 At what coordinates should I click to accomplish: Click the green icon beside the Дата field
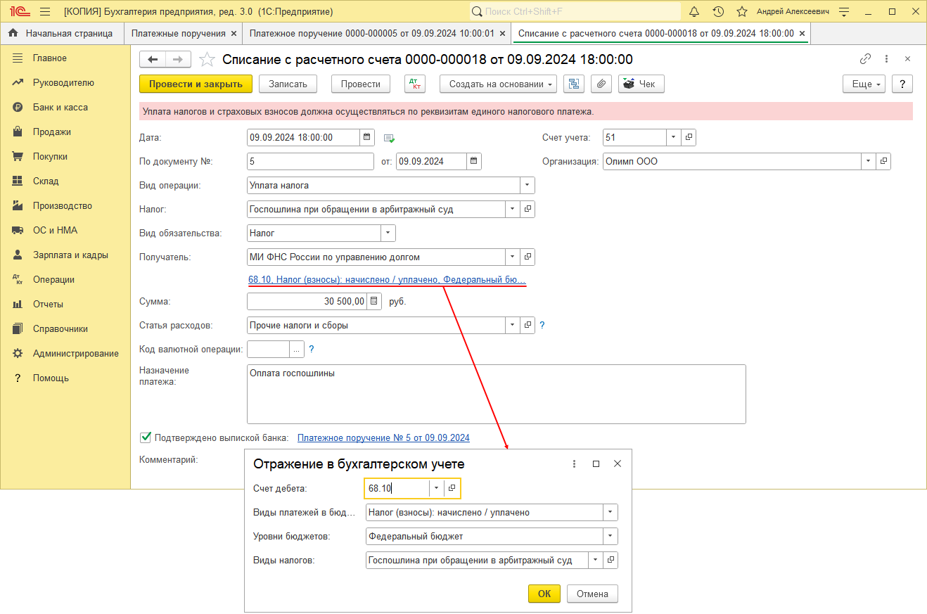tap(390, 138)
